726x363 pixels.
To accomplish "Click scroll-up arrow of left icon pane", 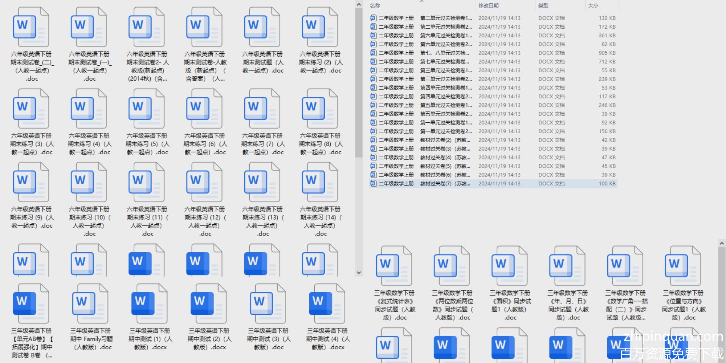I will [359, 5].
